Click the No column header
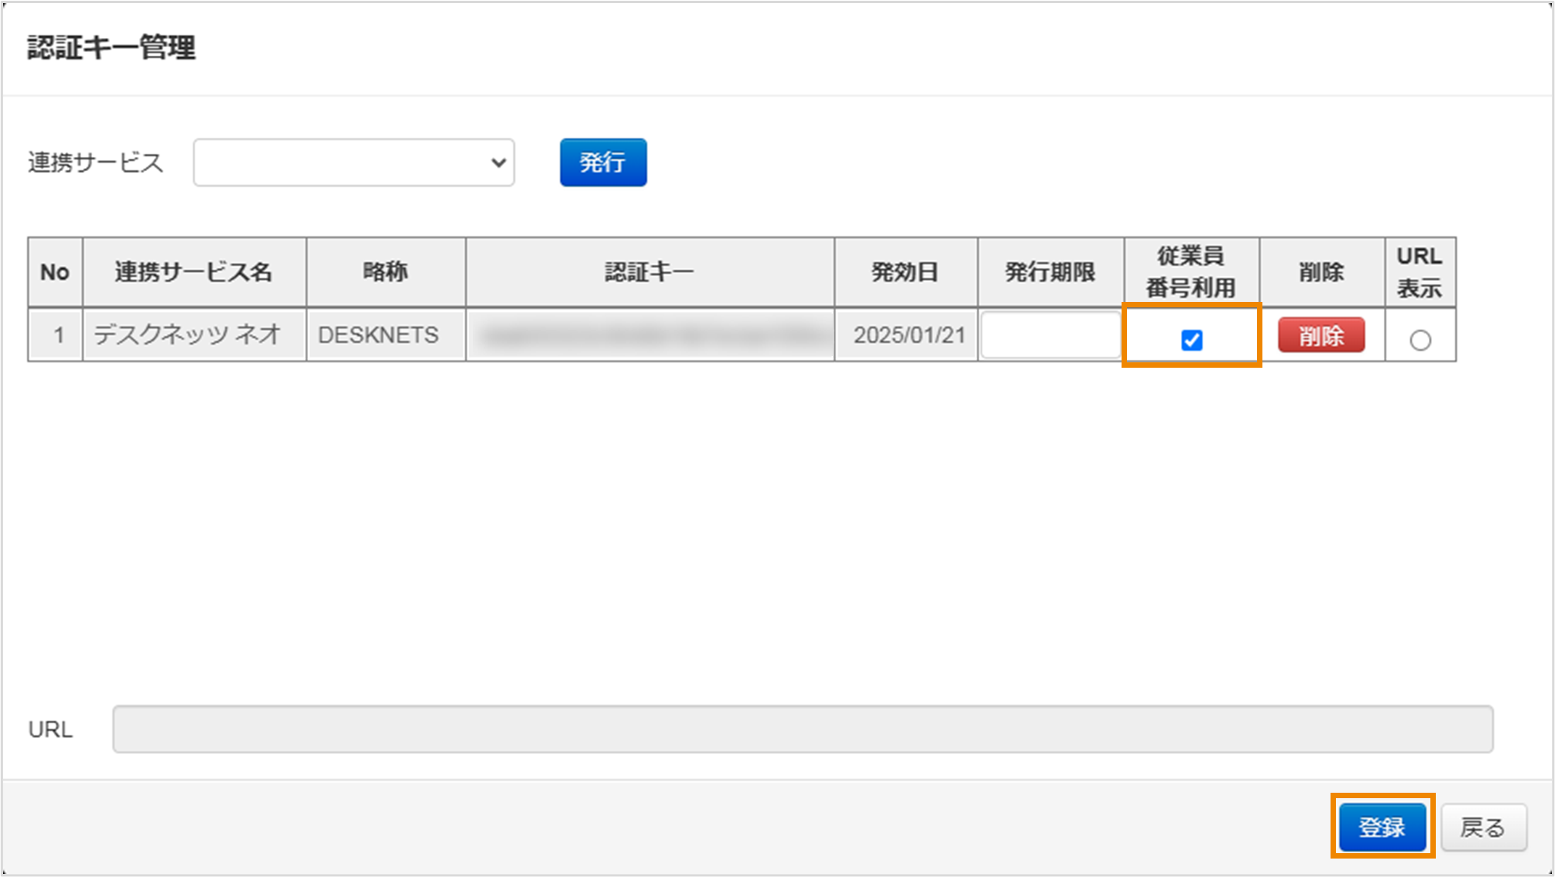 pos(55,272)
